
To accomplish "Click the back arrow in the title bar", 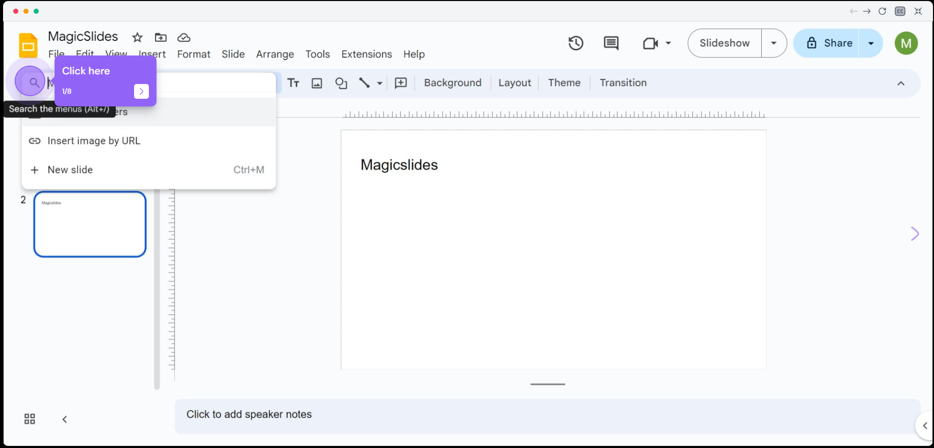I will [853, 11].
